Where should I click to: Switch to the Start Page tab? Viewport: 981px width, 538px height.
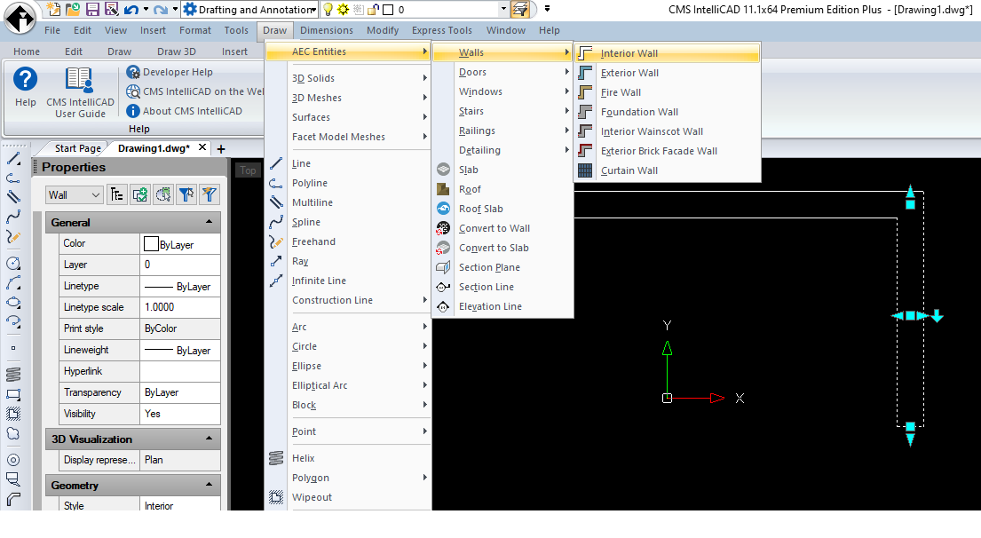click(77, 148)
